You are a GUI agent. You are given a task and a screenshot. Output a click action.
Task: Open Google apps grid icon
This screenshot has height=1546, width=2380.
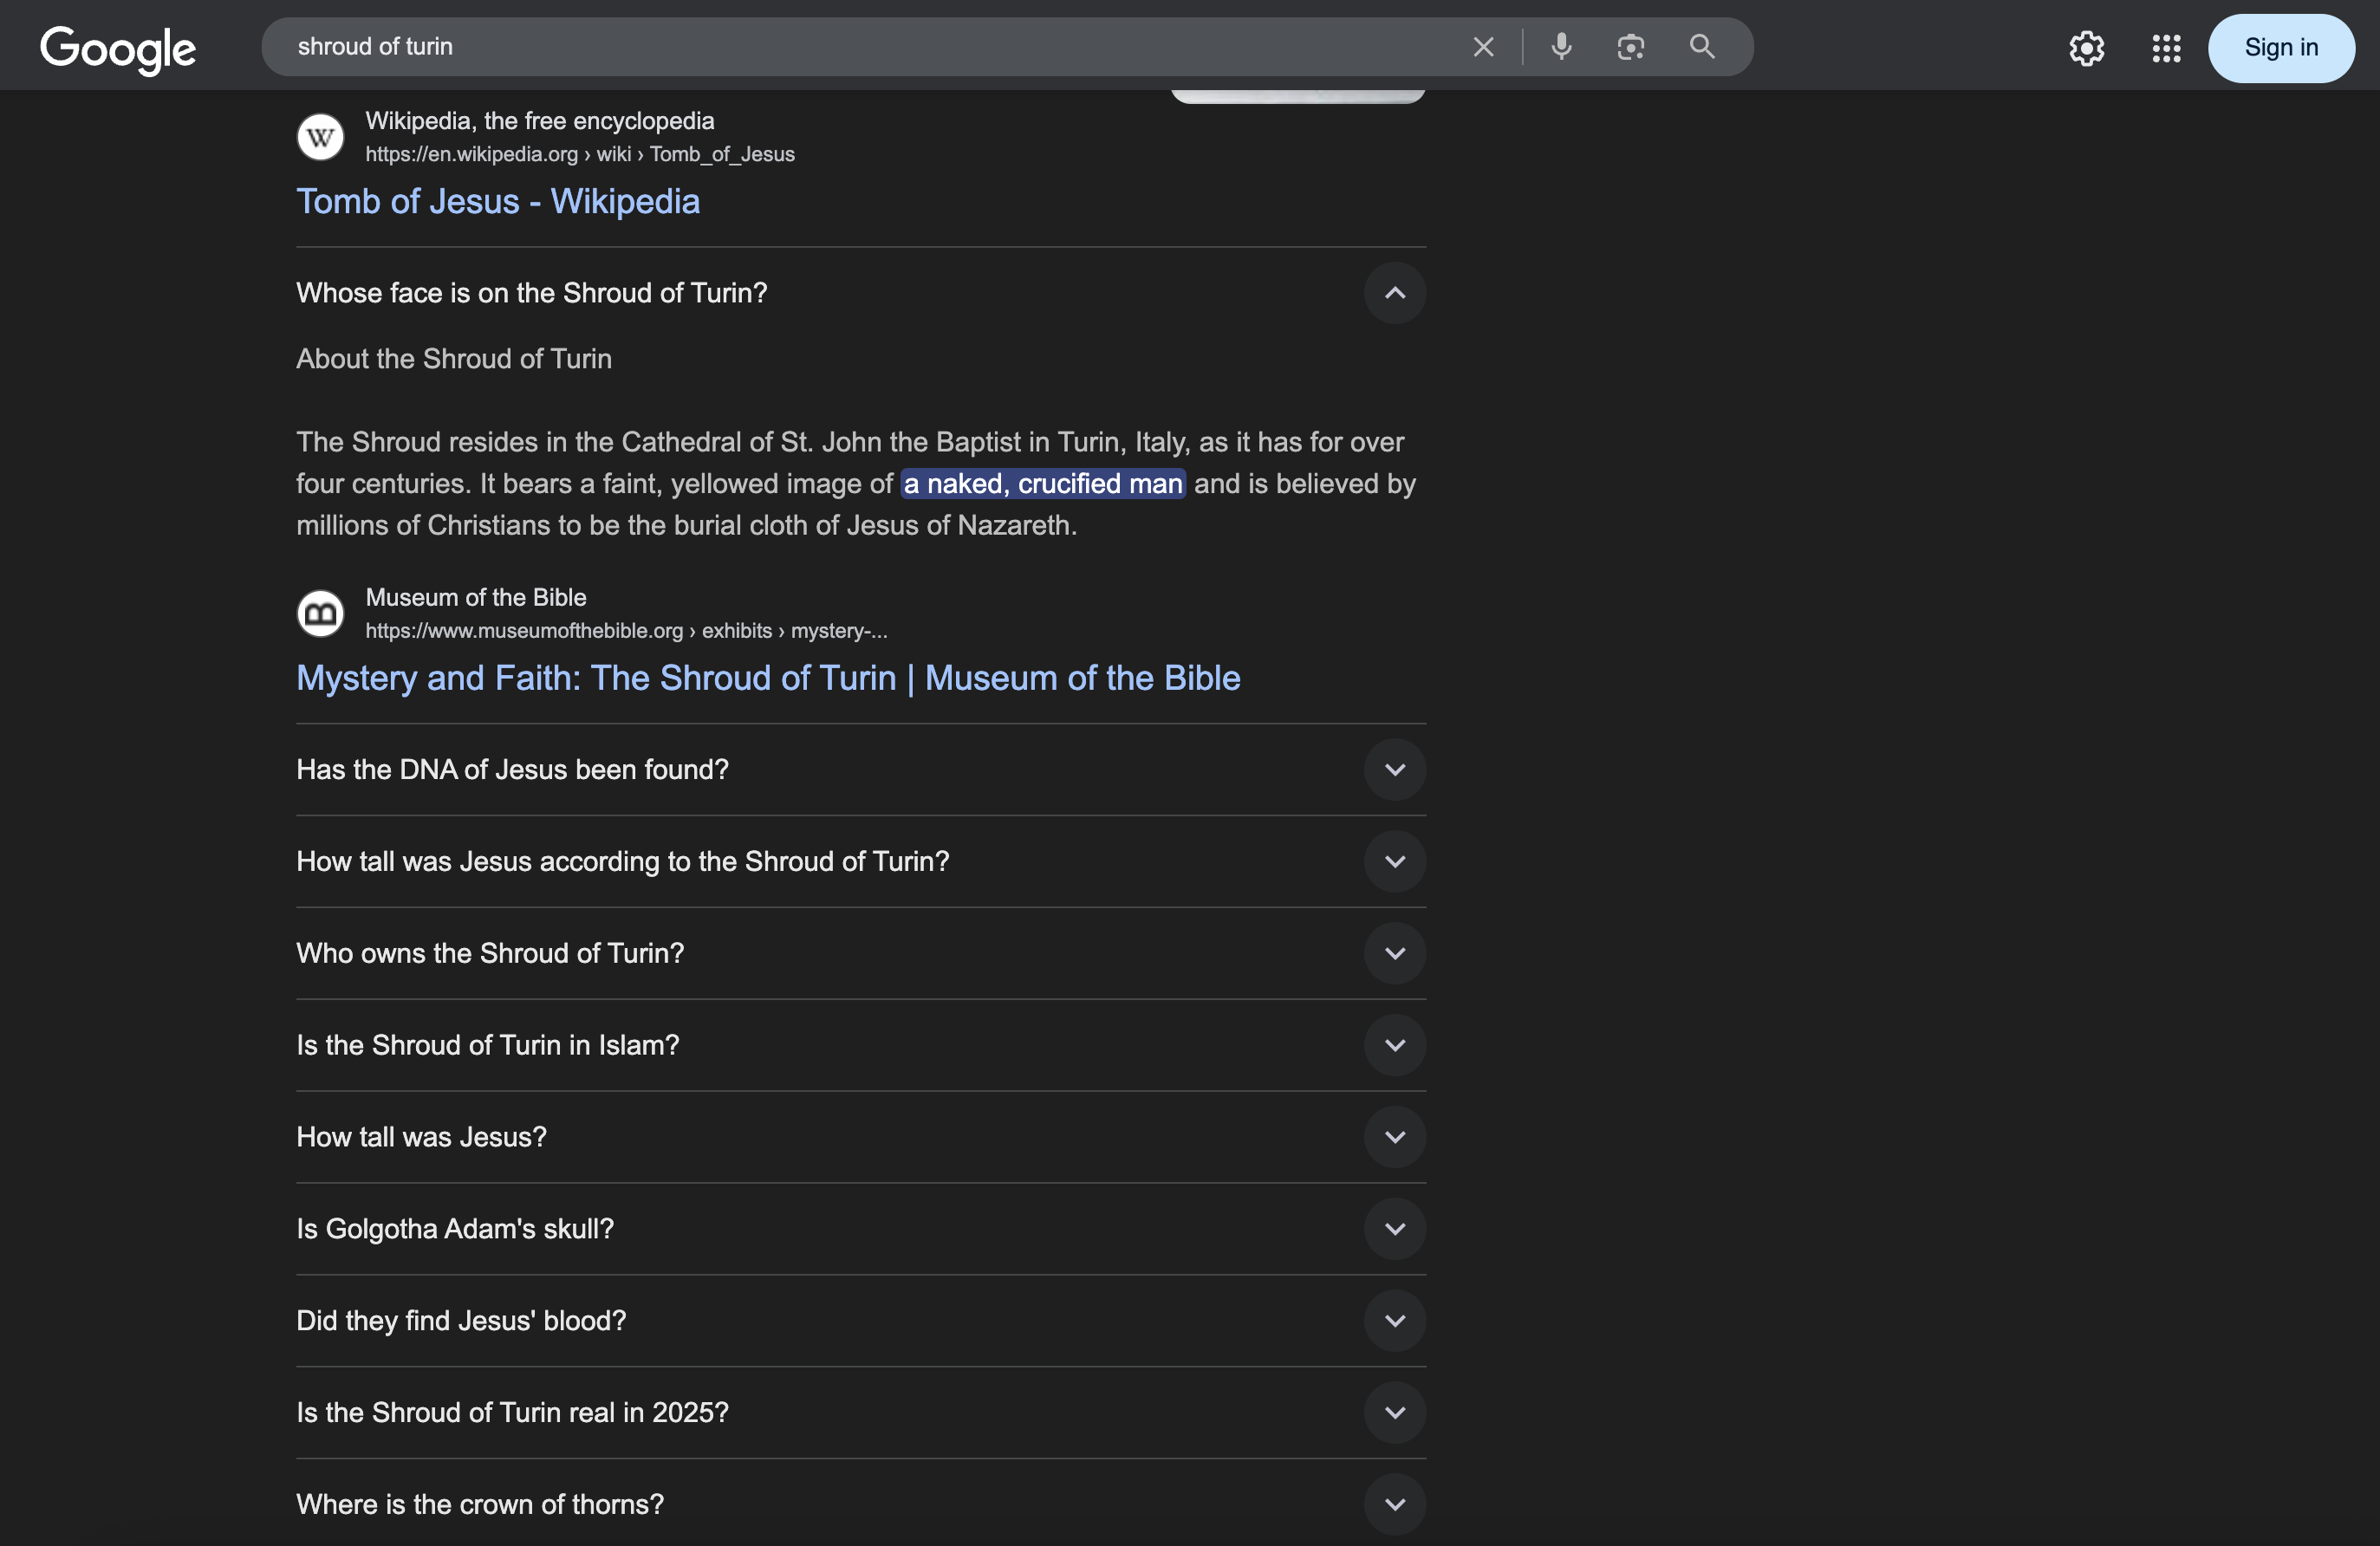pyautogui.click(x=2166, y=48)
